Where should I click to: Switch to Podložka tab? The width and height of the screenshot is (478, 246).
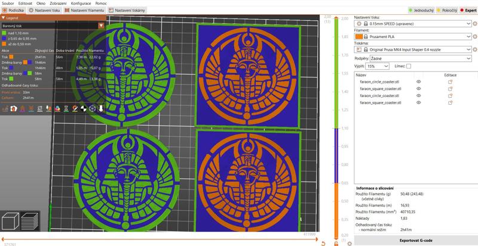click(13, 10)
